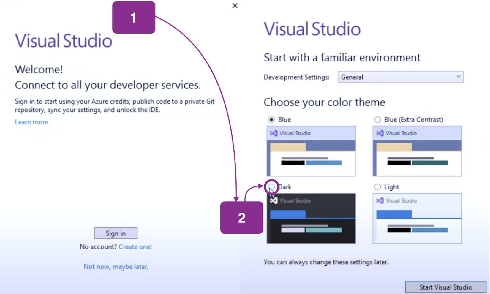Click the purple step 2 annotation box

242,218
